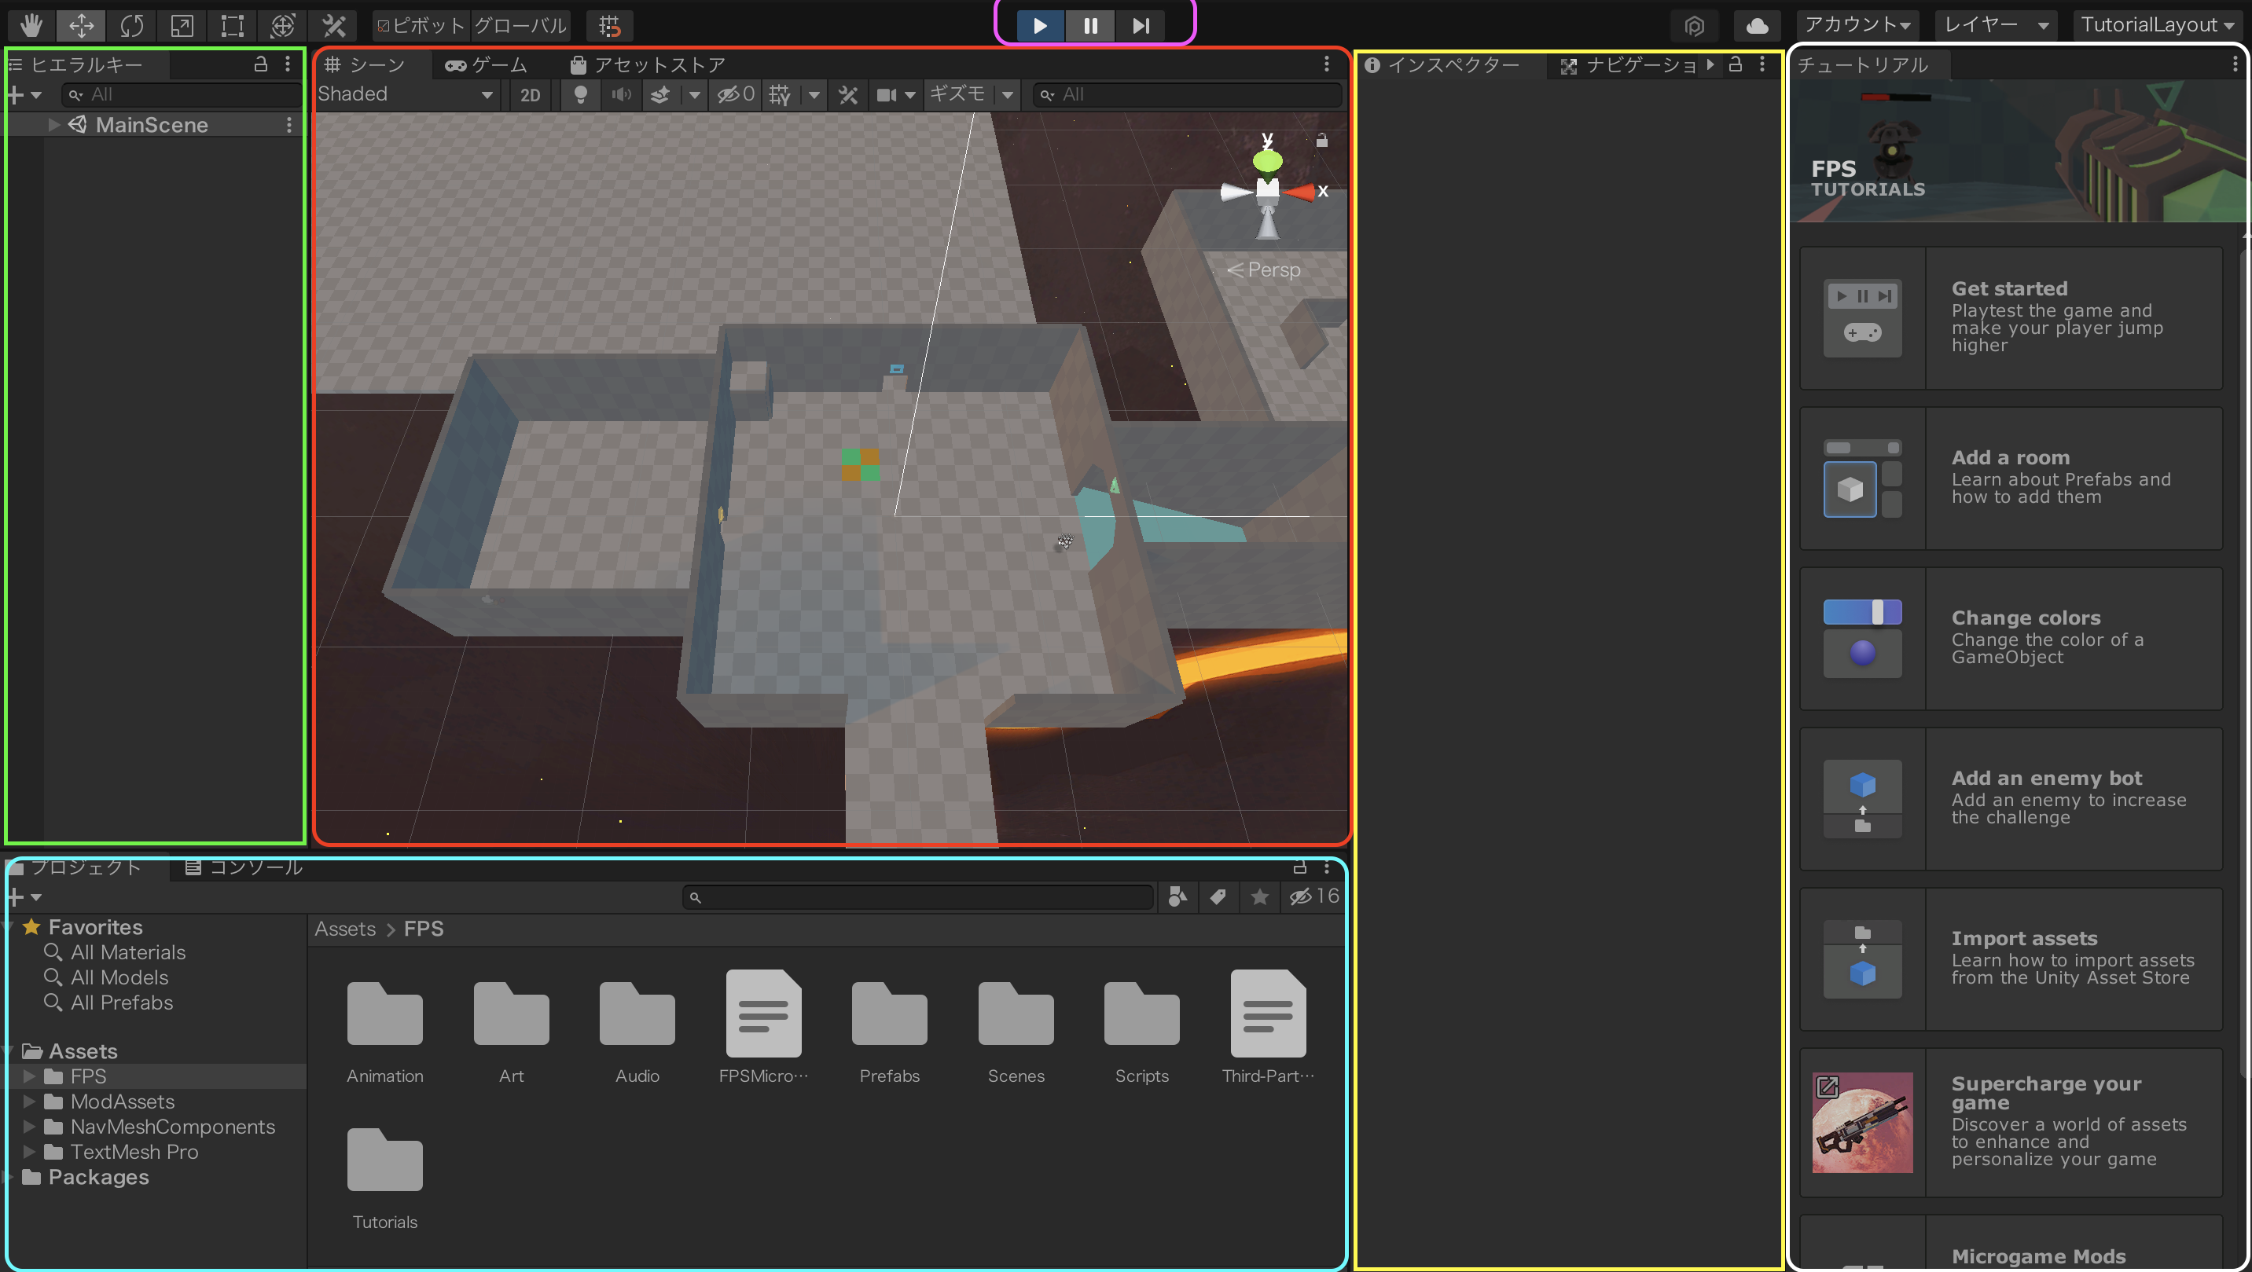Mute scene audio toggle
The image size is (2252, 1272).
(x=621, y=94)
